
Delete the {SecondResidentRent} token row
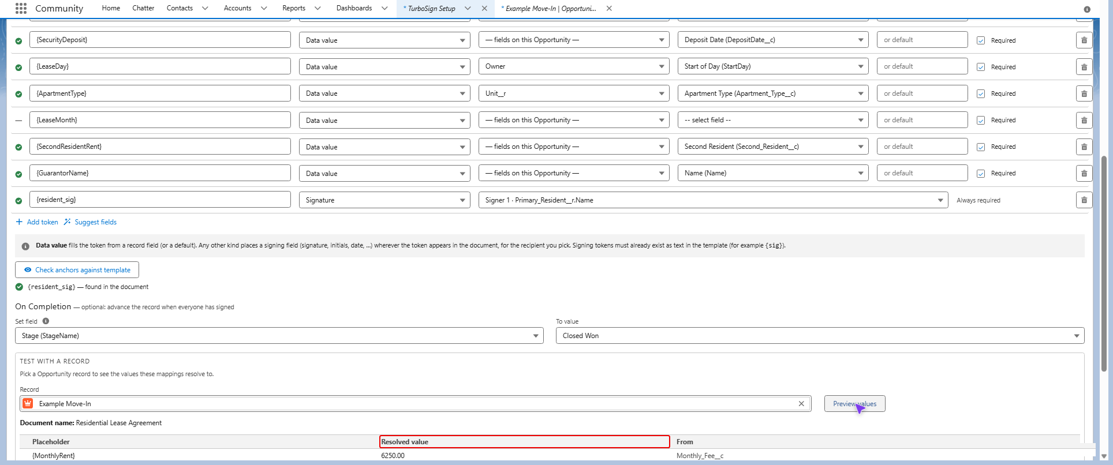coord(1084,147)
